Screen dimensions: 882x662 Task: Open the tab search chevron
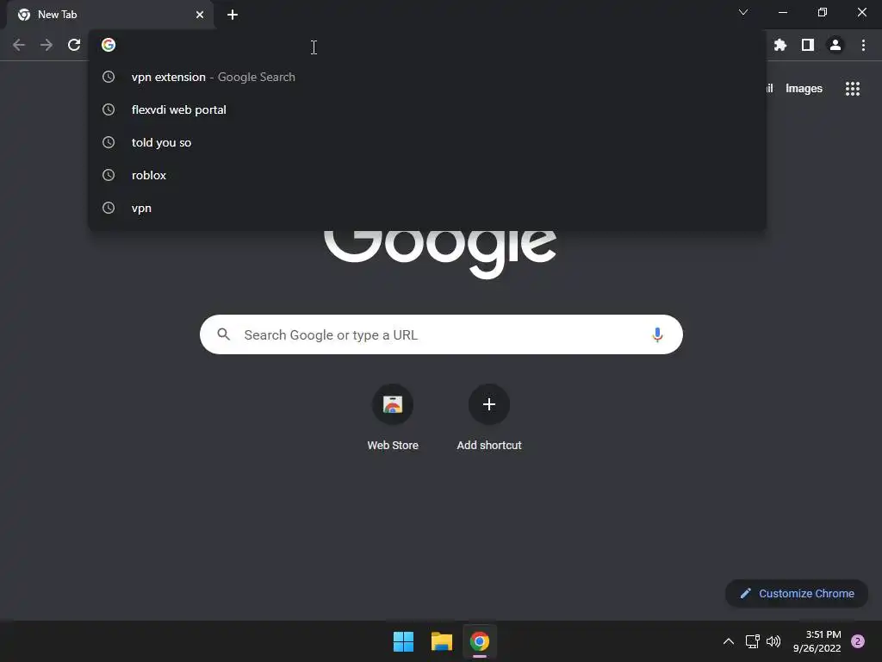743,12
